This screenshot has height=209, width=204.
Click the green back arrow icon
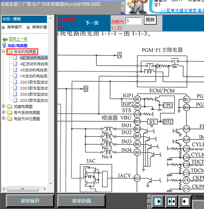pos(5,39)
